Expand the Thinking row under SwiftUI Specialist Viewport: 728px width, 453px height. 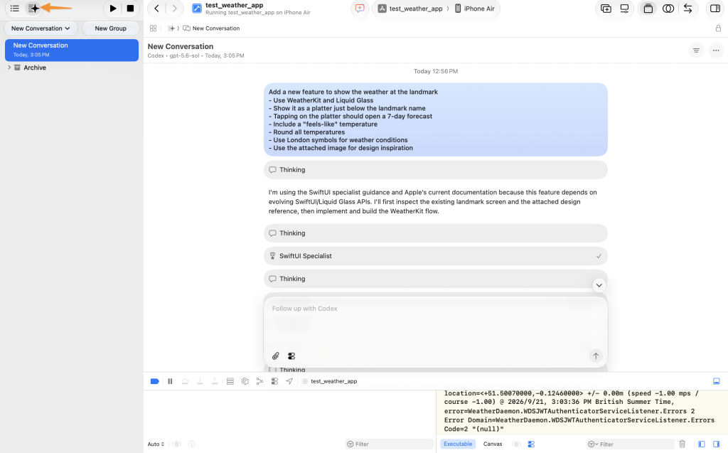[x=436, y=279]
